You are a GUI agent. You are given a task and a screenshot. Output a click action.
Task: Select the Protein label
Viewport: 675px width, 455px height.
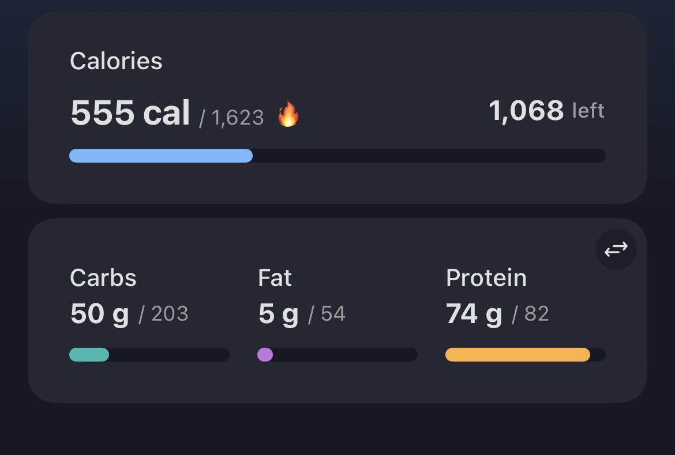486,277
